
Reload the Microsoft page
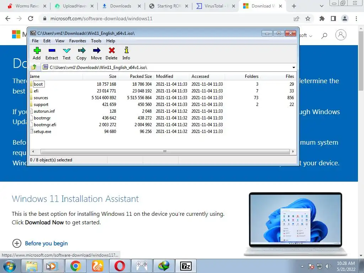(x=31, y=18)
